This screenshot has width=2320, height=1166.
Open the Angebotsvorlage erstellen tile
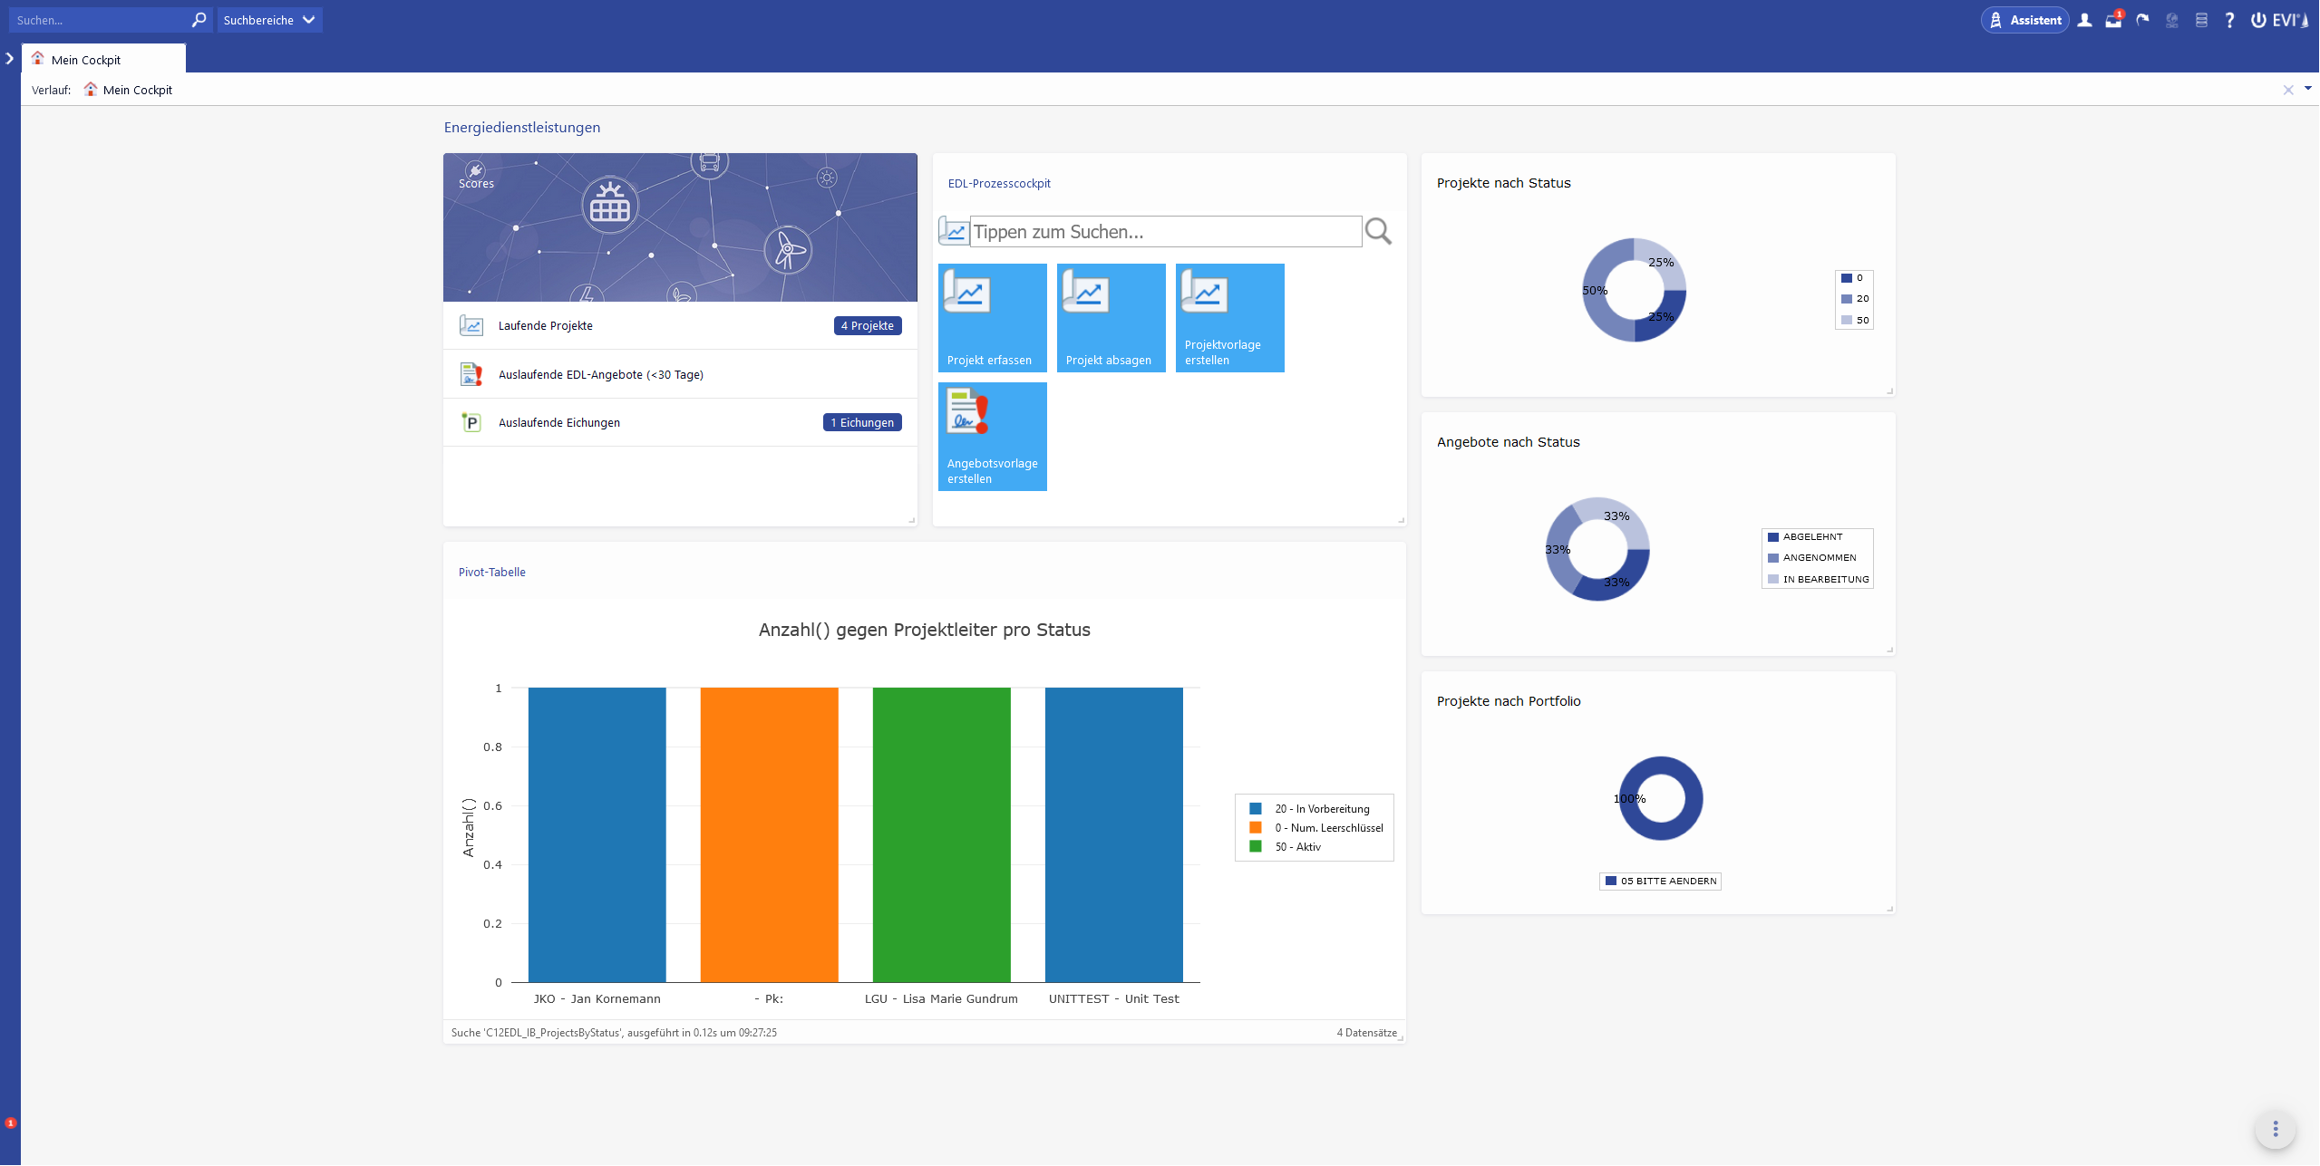tap(992, 437)
